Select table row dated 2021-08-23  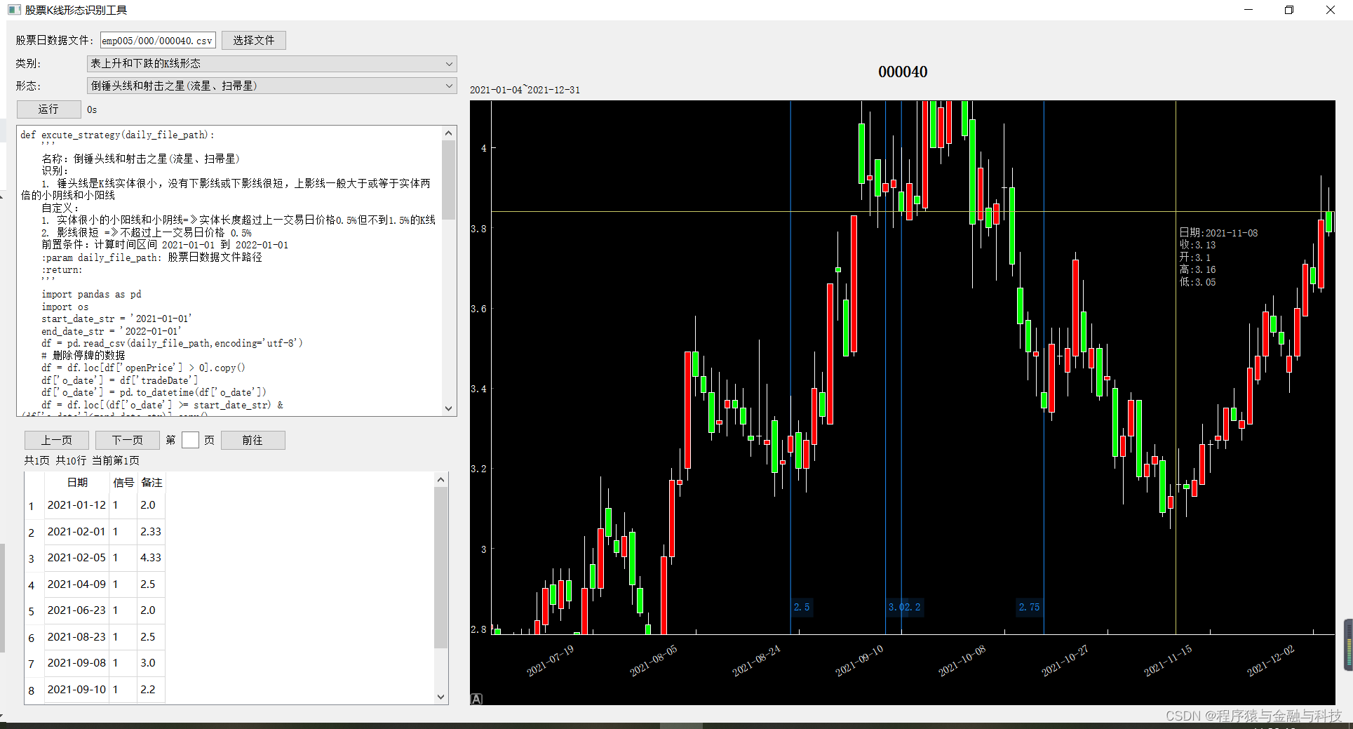[x=95, y=637]
